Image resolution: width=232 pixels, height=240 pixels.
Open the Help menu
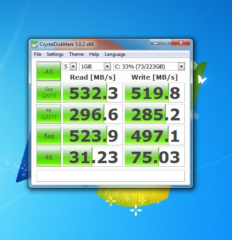(94, 54)
